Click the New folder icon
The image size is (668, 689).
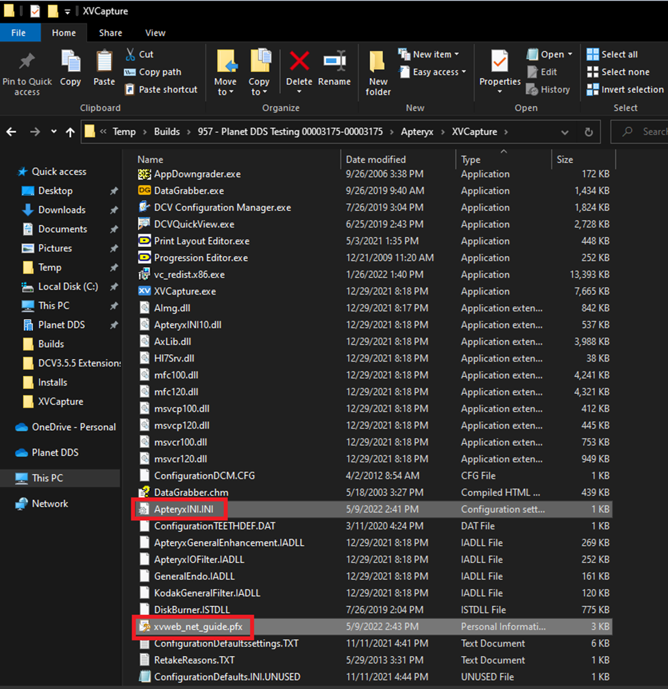click(x=378, y=61)
